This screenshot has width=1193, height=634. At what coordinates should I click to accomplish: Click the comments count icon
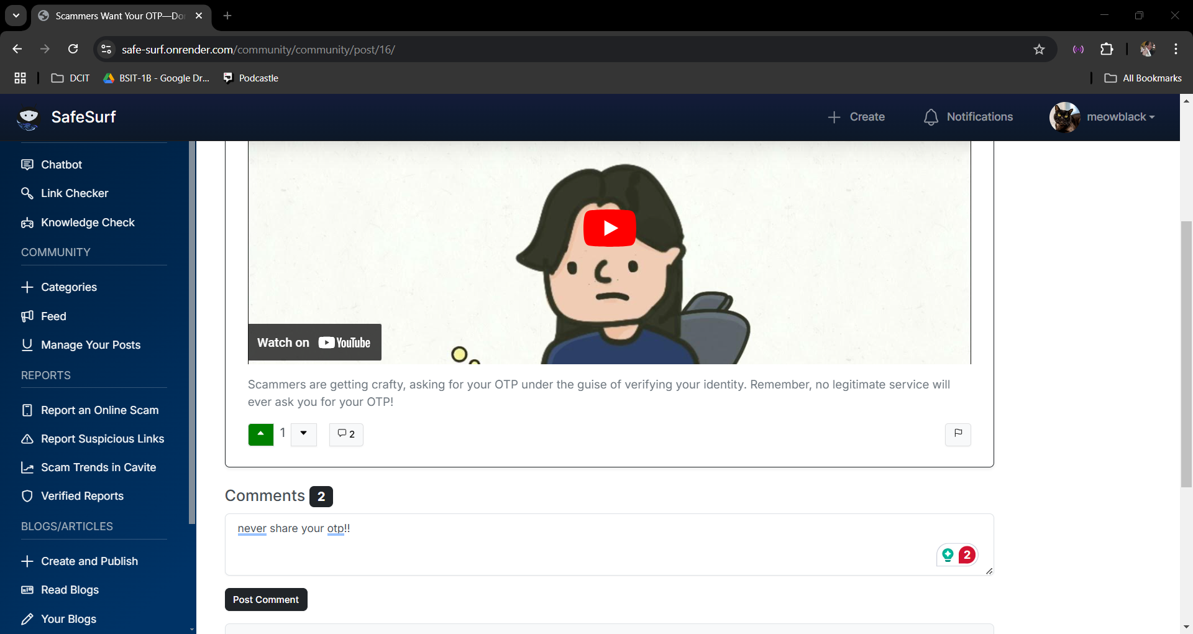click(x=346, y=434)
